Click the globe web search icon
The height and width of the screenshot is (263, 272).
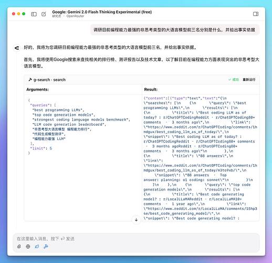28,247
